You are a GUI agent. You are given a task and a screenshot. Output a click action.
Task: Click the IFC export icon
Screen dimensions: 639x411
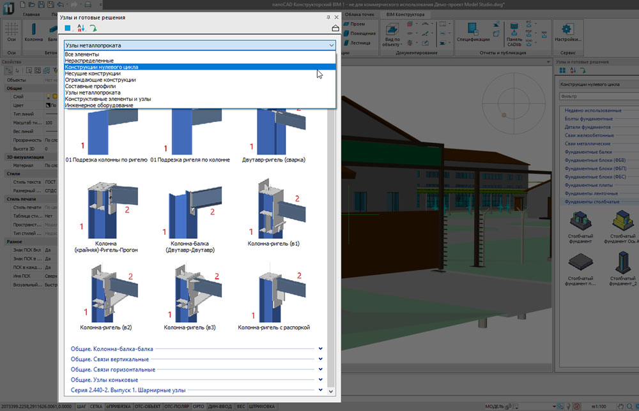[529, 24]
